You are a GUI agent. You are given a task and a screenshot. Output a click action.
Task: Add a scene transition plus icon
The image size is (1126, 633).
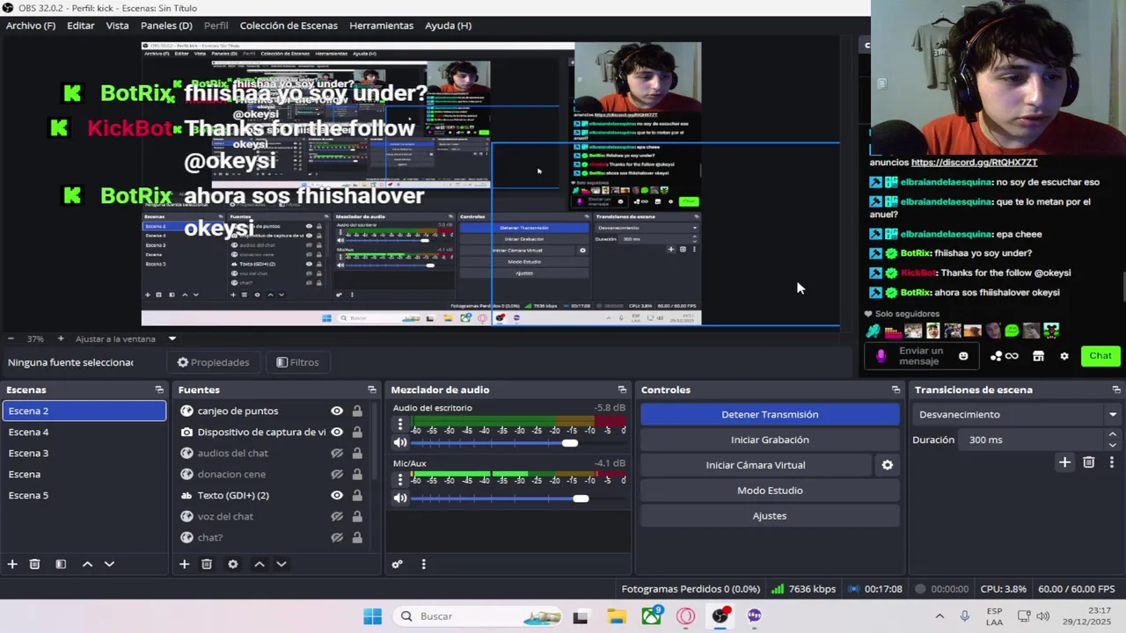pyautogui.click(x=1064, y=462)
